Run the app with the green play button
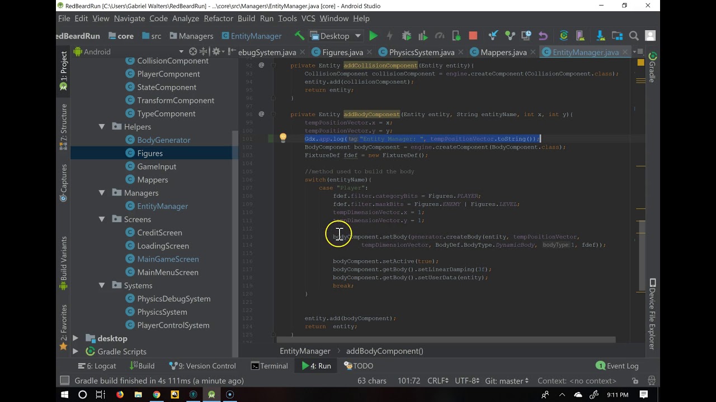Screen dimensions: 716x402 pyautogui.click(x=373, y=36)
